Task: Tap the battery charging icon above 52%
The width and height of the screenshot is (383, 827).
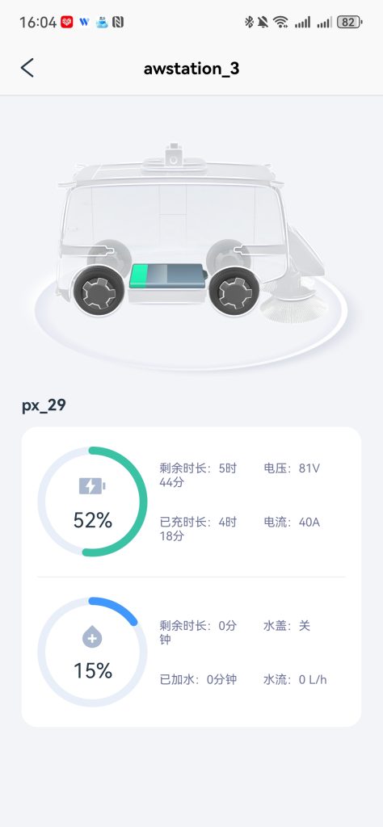Action: point(92,485)
